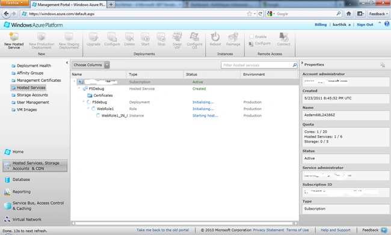Open the Help and Support link
The image size is (391, 235).
pos(336,230)
